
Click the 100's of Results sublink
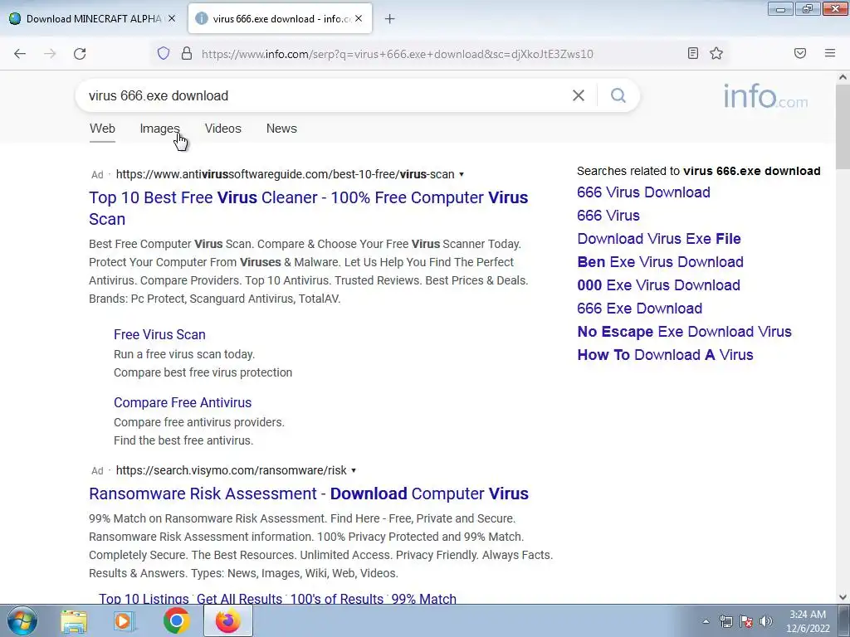[x=337, y=599]
